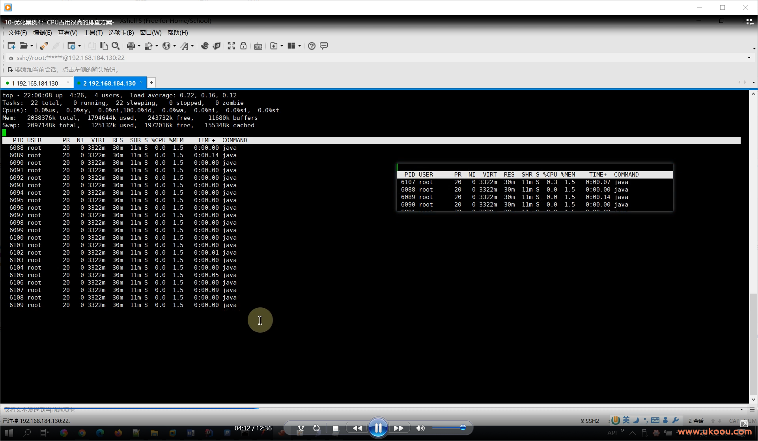Image resolution: width=758 pixels, height=441 pixels.
Task: Click the IME wrench settings icon
Action: point(676,421)
